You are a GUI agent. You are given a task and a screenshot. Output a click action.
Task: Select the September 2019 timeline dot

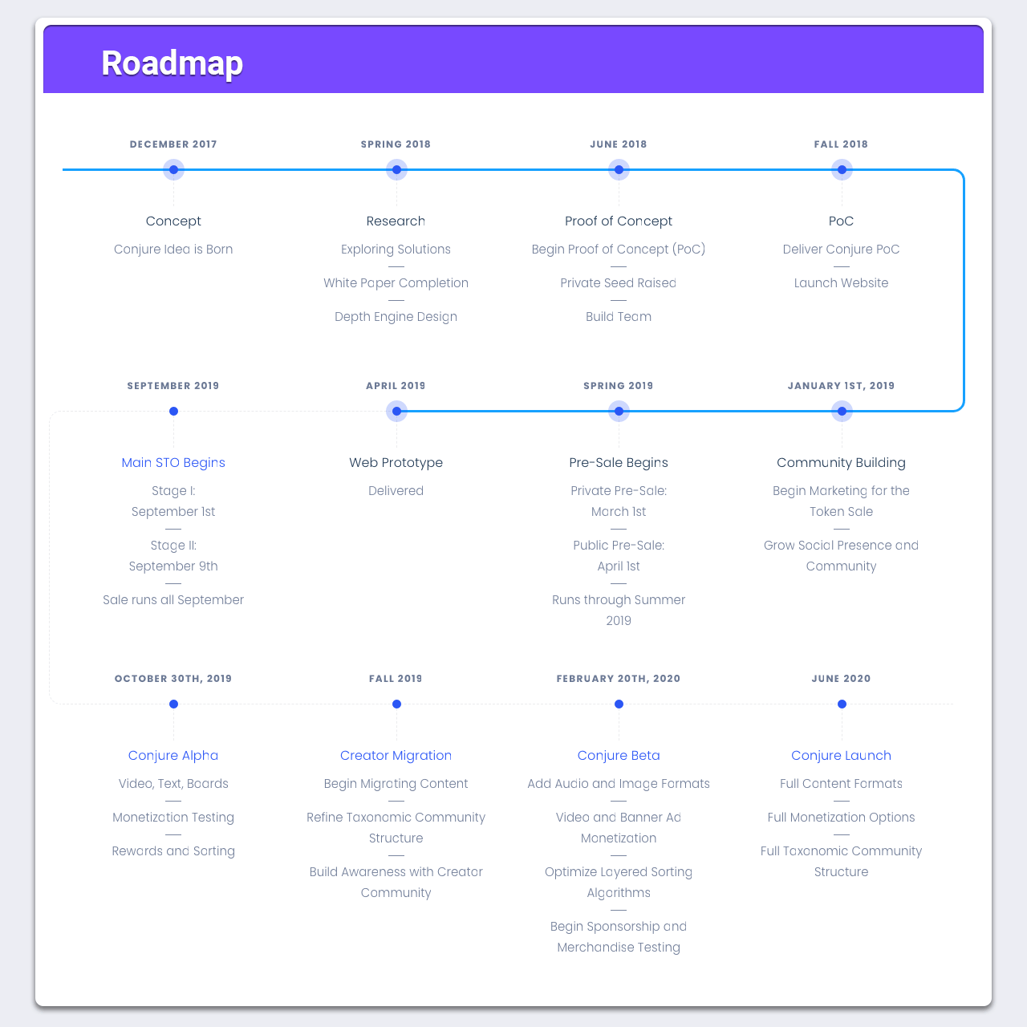[x=173, y=411]
